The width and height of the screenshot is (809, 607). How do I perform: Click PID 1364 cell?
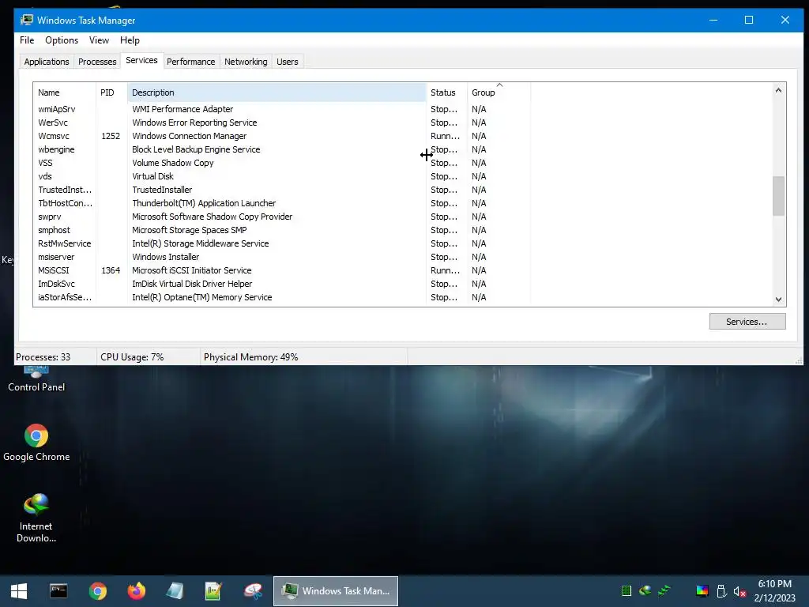pyautogui.click(x=111, y=270)
